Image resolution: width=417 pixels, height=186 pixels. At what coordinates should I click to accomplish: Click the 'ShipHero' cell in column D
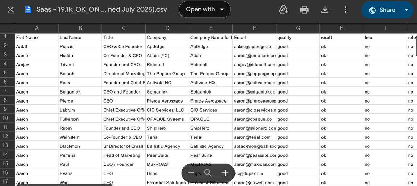tap(167, 128)
